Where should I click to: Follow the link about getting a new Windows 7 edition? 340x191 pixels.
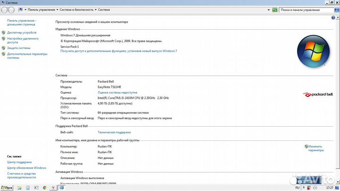pos(119,51)
